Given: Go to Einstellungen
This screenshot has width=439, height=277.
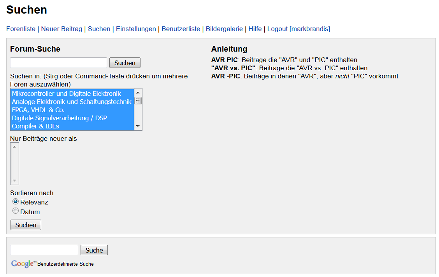Looking at the screenshot, I should click(x=136, y=29).
